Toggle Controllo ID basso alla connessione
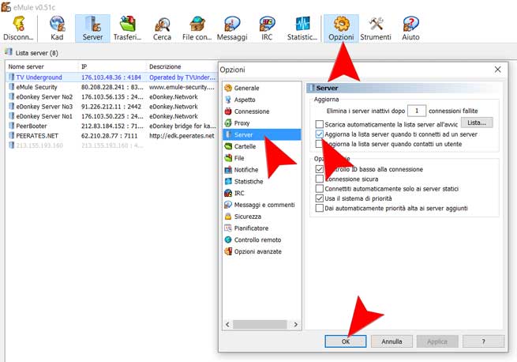This screenshot has height=362, width=517. 319,169
